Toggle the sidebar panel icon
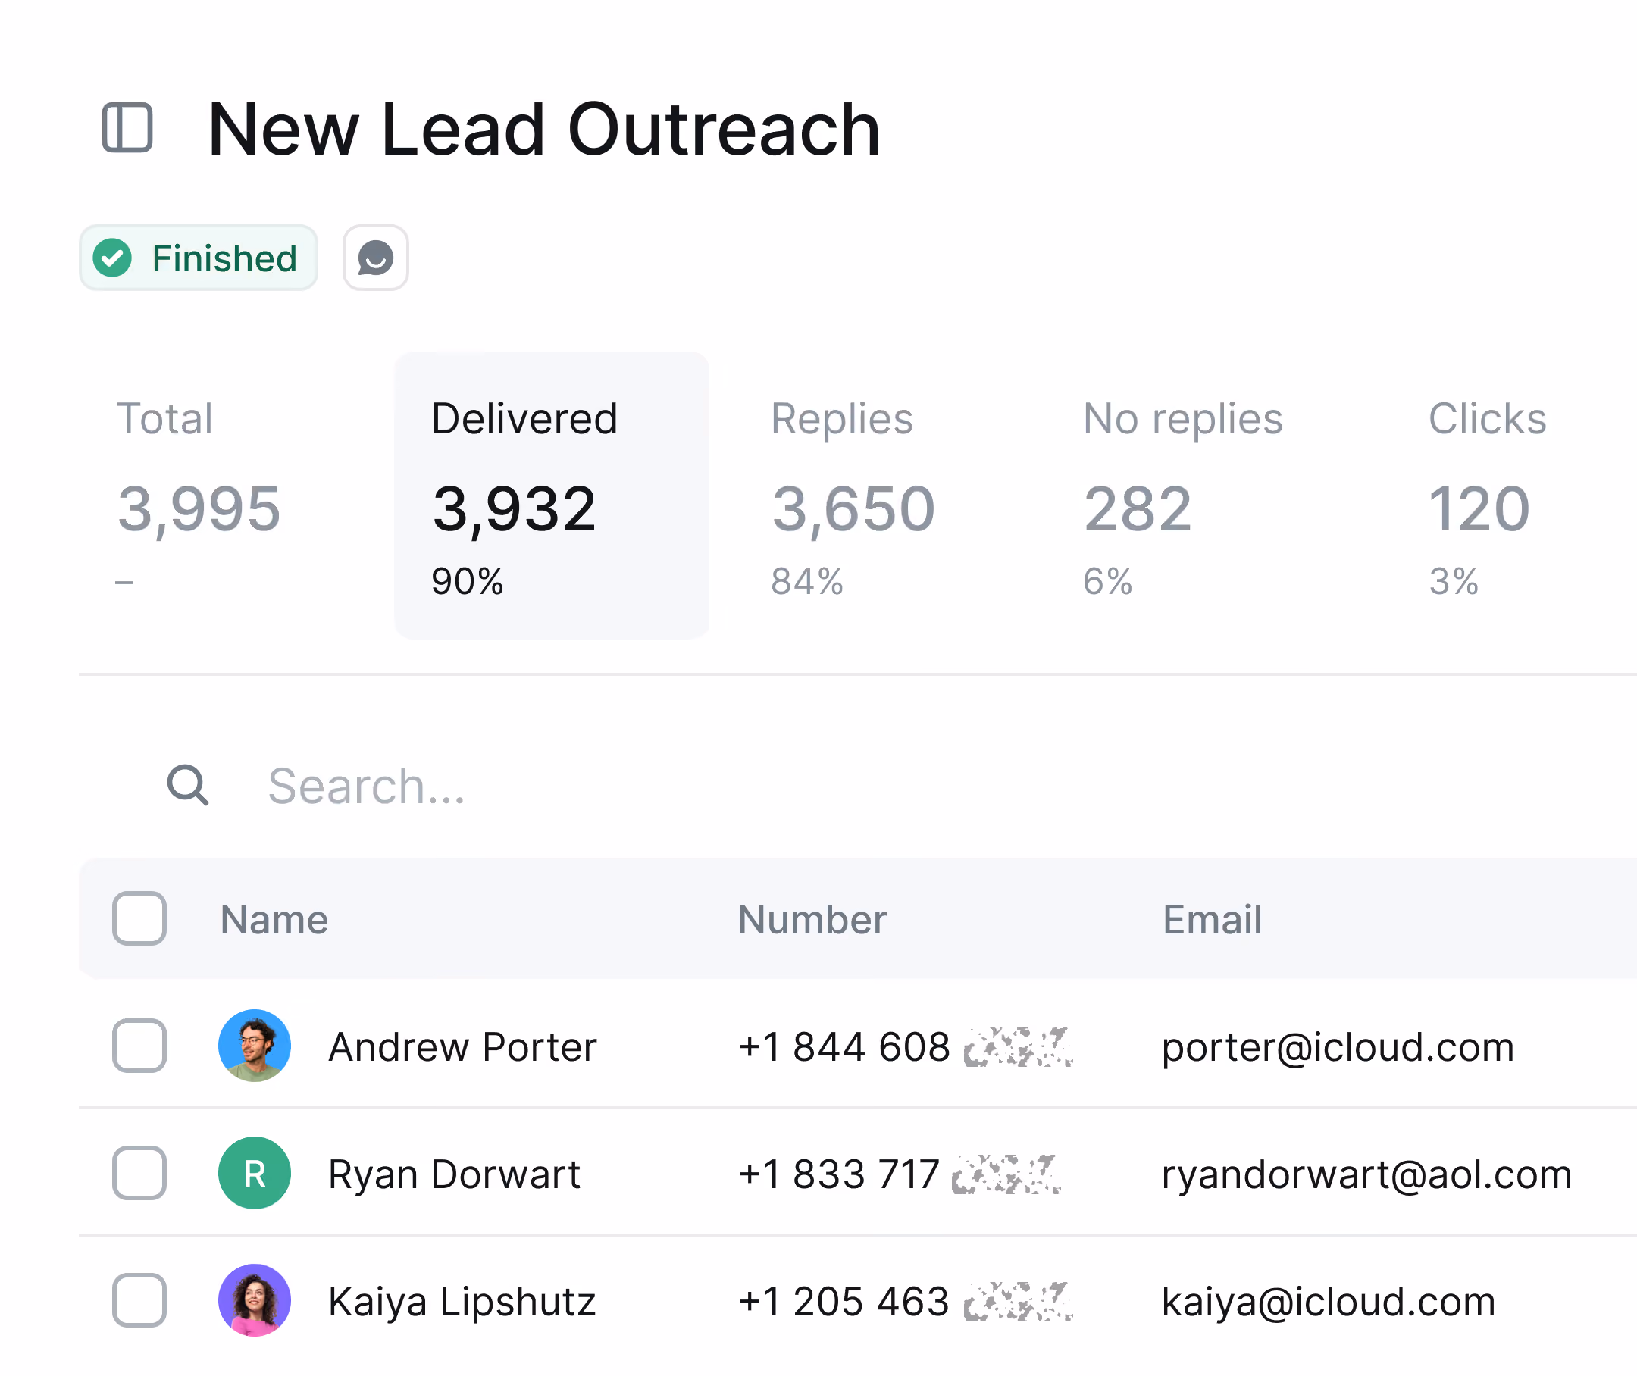Screen dimensions: 1637x1376 coord(127,128)
